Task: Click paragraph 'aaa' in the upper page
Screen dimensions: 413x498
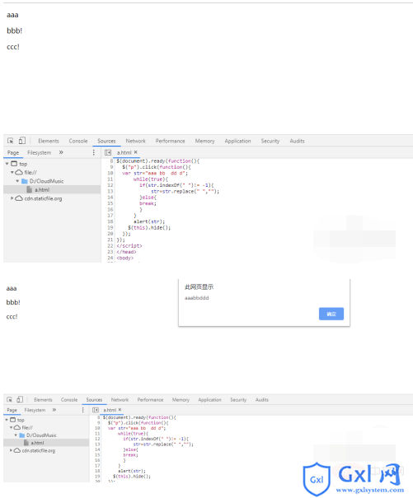Action: 12,15
